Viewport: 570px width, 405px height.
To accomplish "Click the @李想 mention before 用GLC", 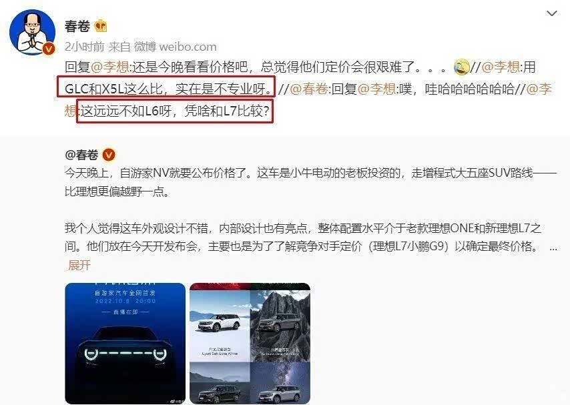I will coord(501,67).
